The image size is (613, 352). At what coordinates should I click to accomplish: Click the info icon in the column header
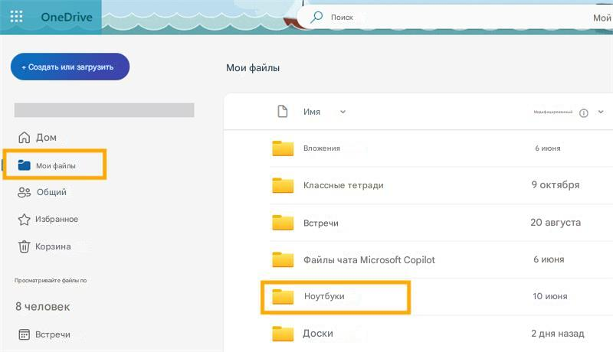(x=584, y=112)
